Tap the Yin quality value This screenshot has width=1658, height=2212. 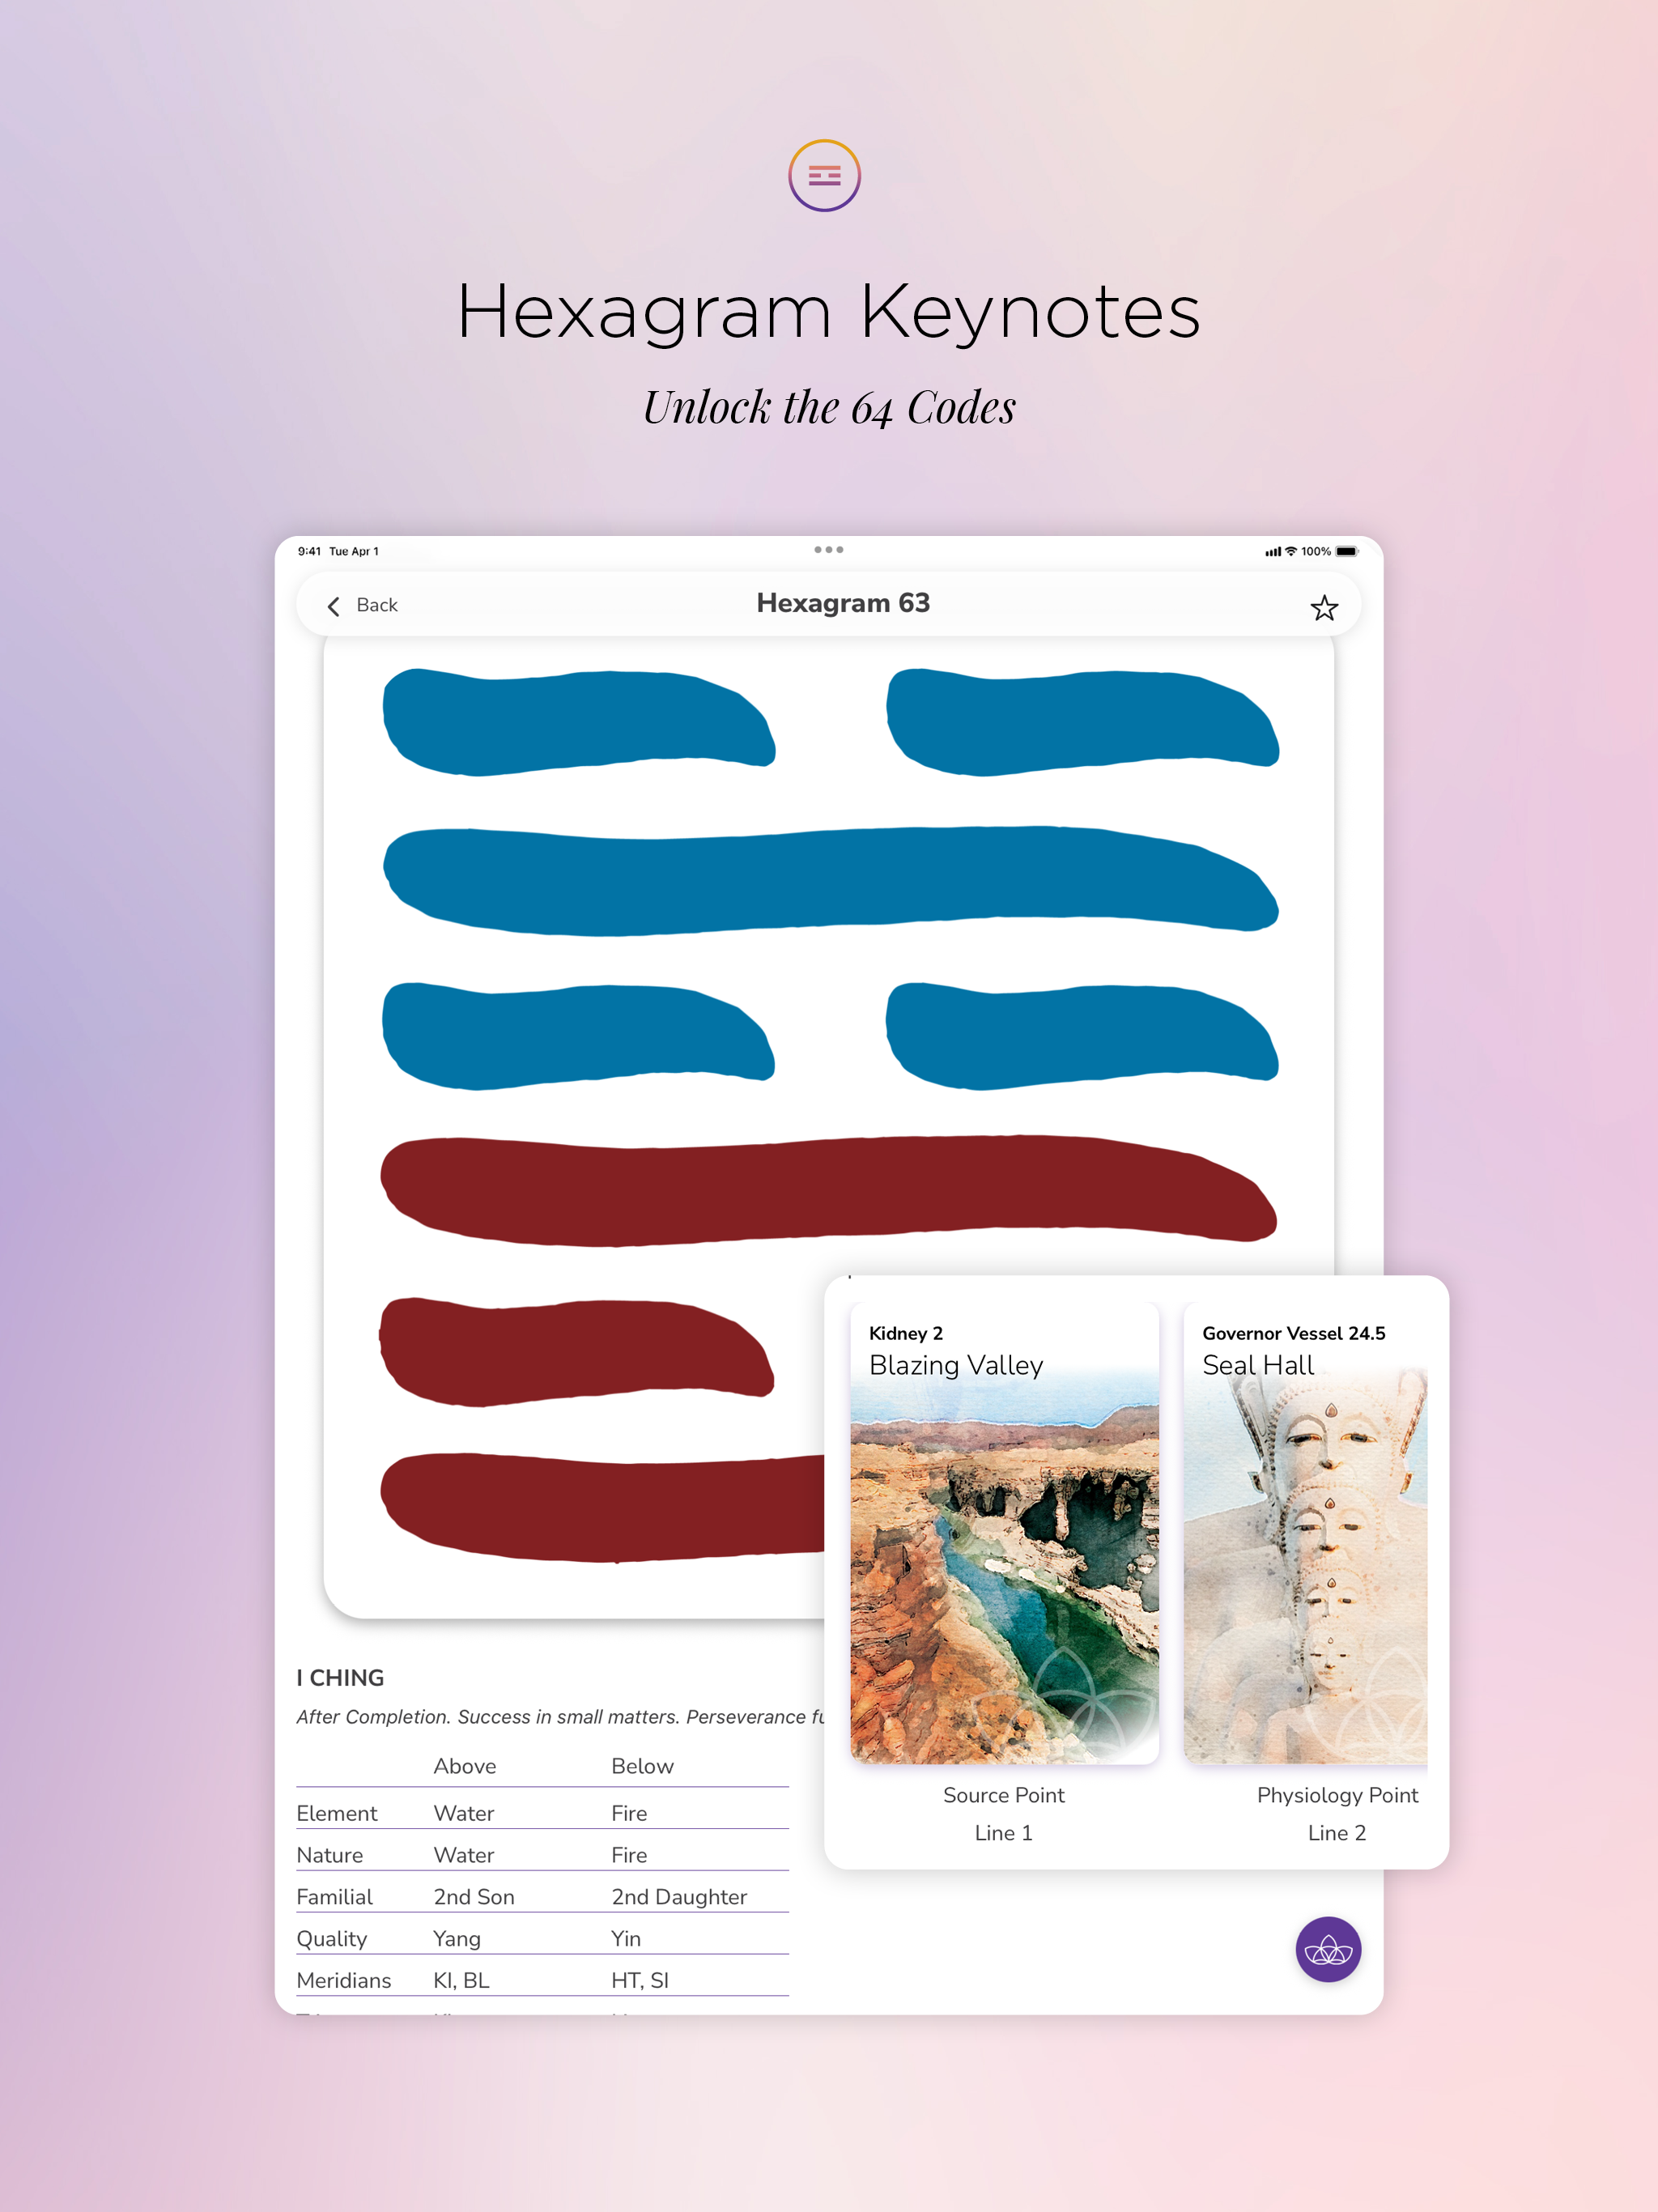(626, 1939)
